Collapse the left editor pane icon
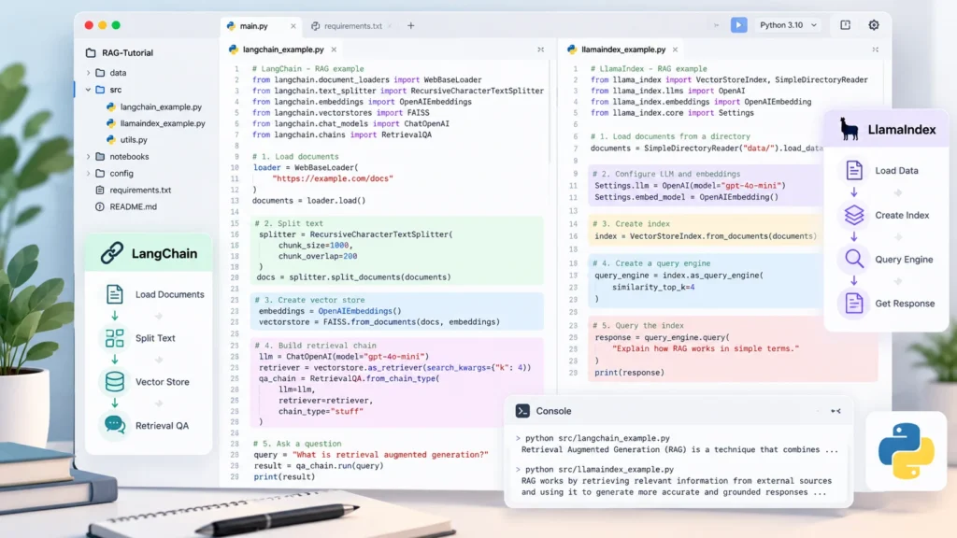The image size is (957, 538). click(x=540, y=50)
